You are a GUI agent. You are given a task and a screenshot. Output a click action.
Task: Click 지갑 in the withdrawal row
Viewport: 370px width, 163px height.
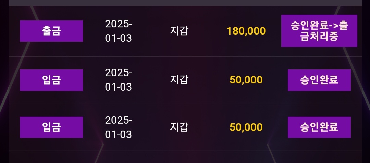[x=179, y=31]
